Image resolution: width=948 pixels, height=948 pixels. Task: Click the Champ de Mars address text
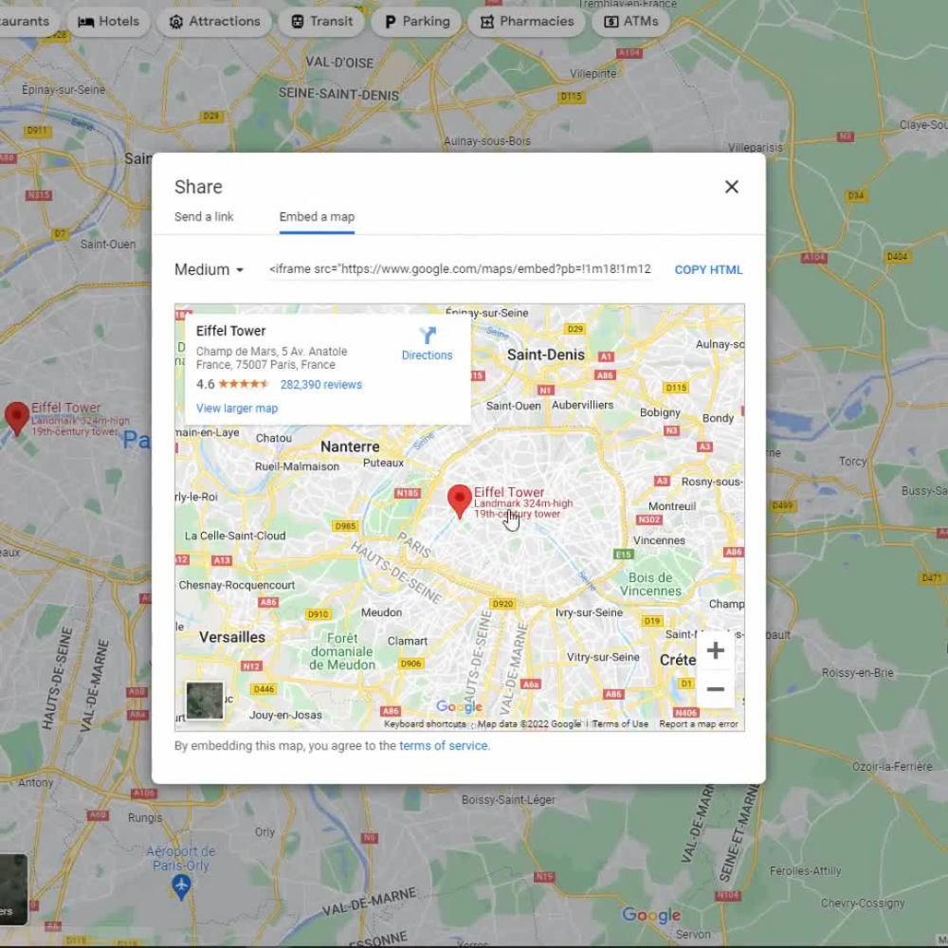click(271, 358)
